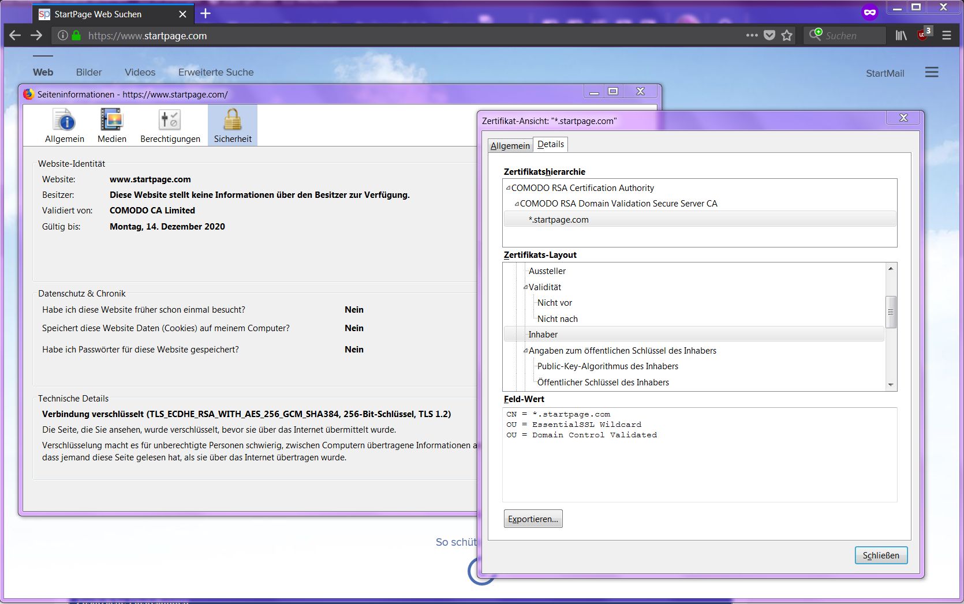Image resolution: width=964 pixels, height=604 pixels.
Task: Open a new browser tab with plus button
Action: pyautogui.click(x=205, y=14)
